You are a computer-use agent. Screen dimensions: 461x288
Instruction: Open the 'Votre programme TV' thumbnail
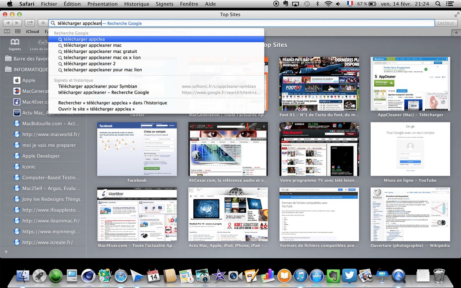(319, 149)
